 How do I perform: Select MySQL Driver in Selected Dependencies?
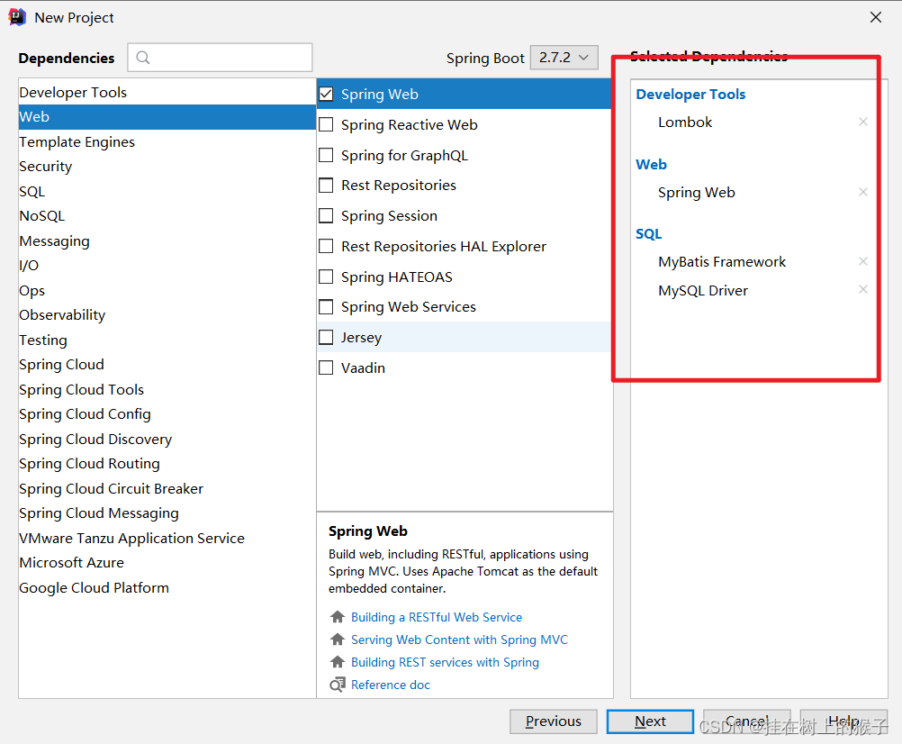703,291
